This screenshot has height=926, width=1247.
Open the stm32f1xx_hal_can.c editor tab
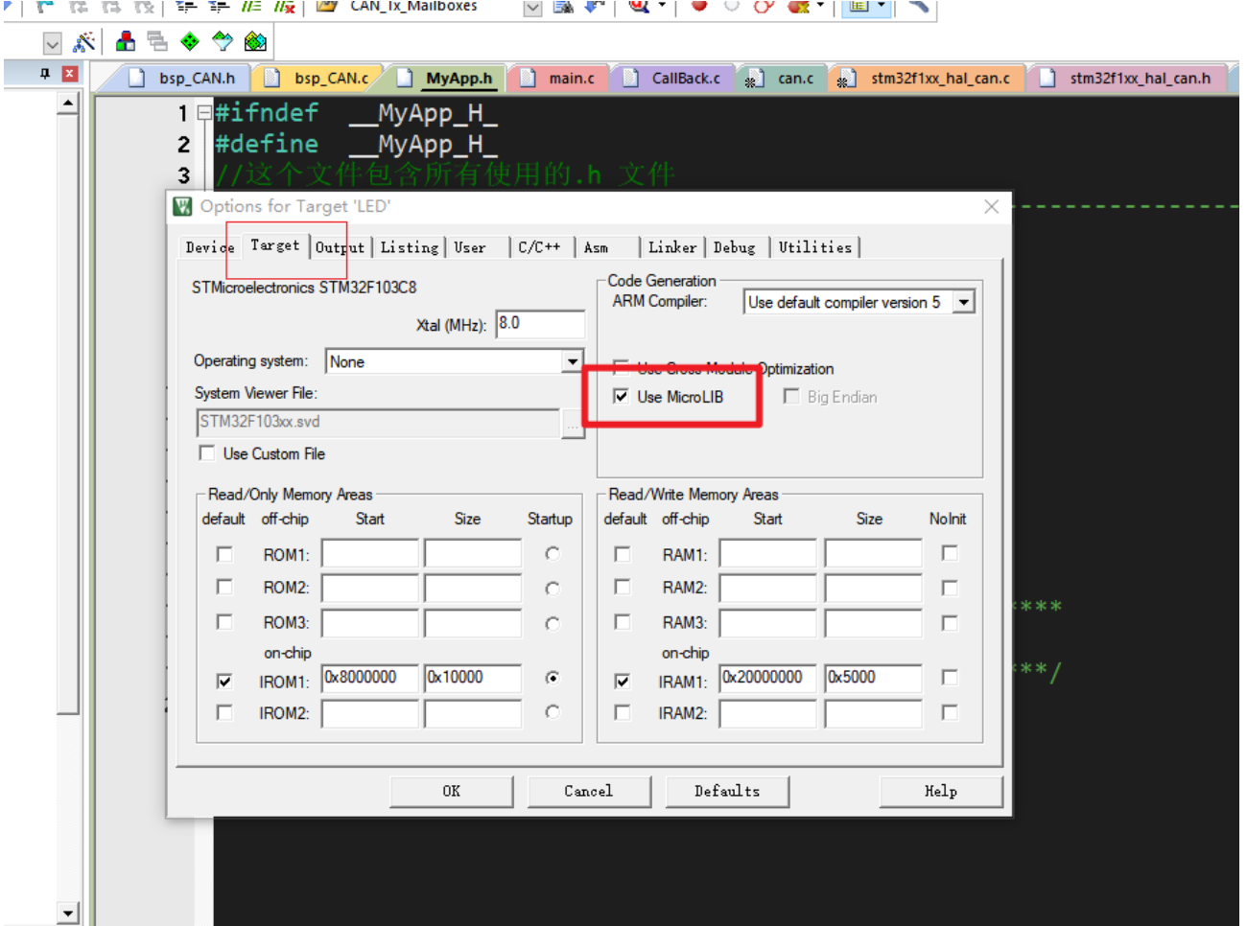[x=927, y=79]
